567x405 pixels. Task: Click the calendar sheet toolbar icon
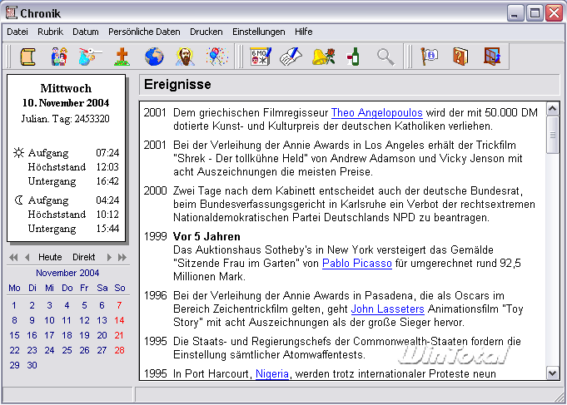(x=259, y=57)
